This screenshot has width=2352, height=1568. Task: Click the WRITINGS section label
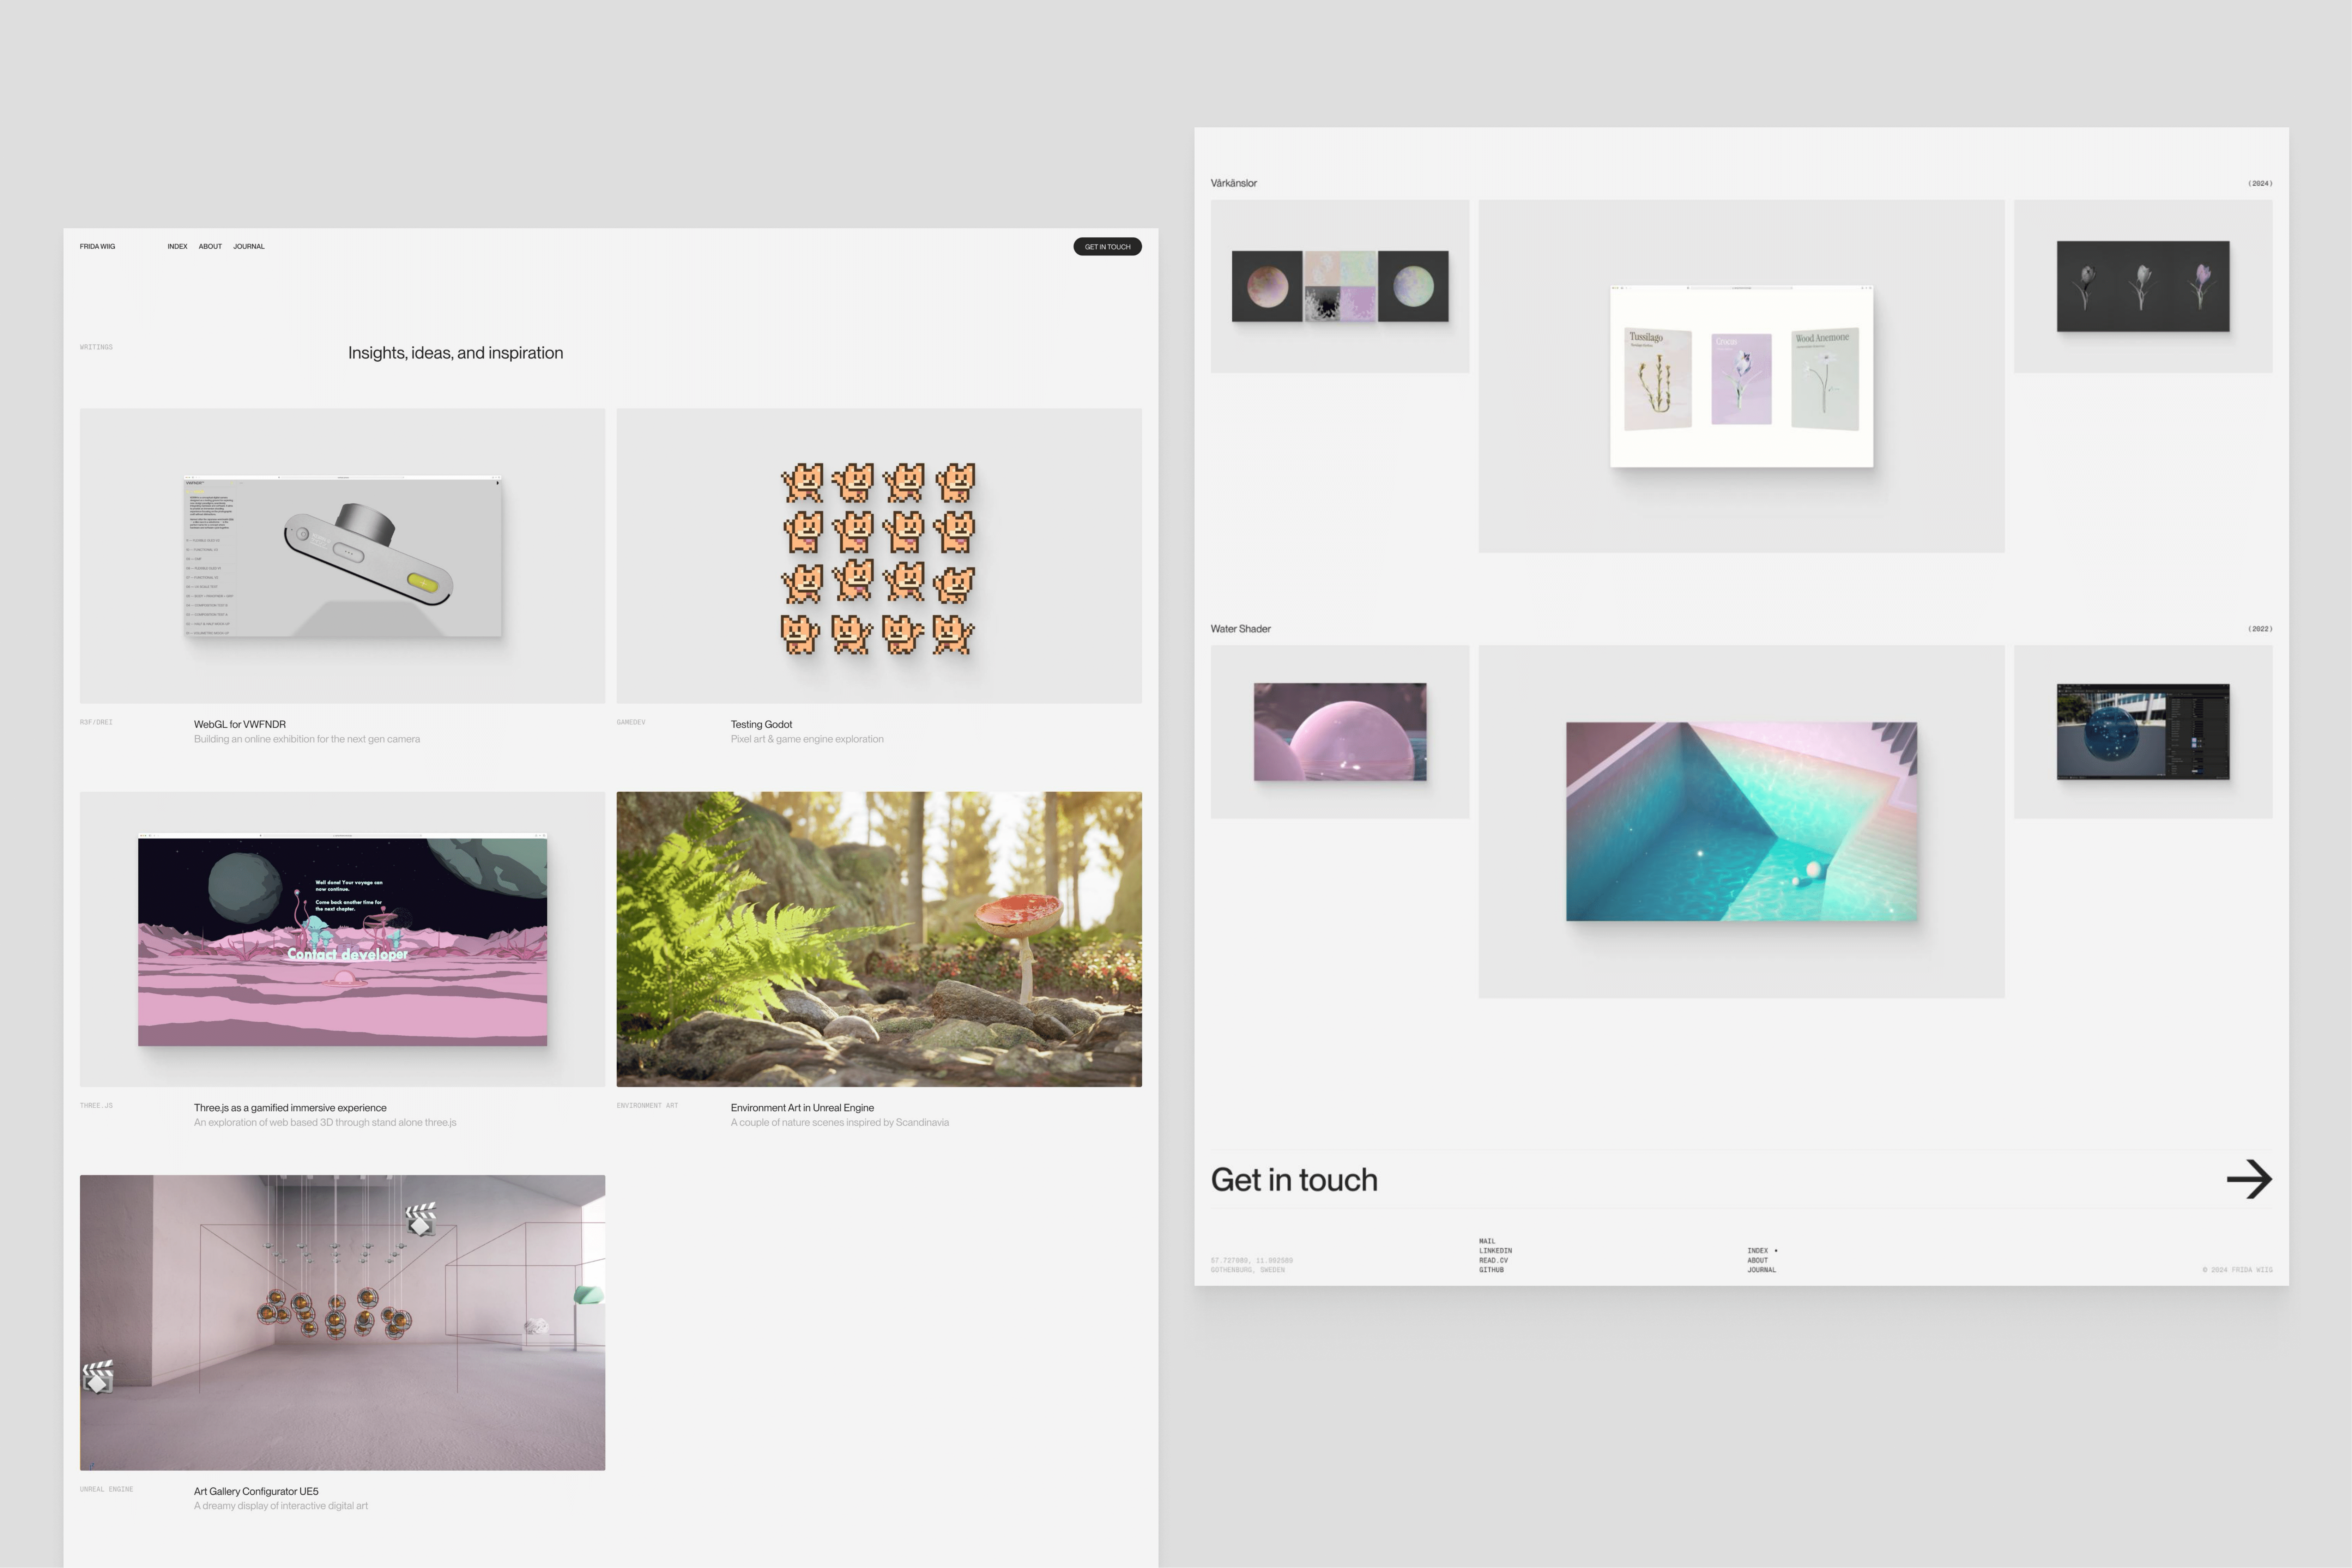tap(96, 347)
